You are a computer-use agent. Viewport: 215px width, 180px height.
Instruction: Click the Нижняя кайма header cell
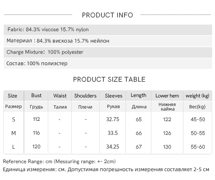(x=167, y=107)
